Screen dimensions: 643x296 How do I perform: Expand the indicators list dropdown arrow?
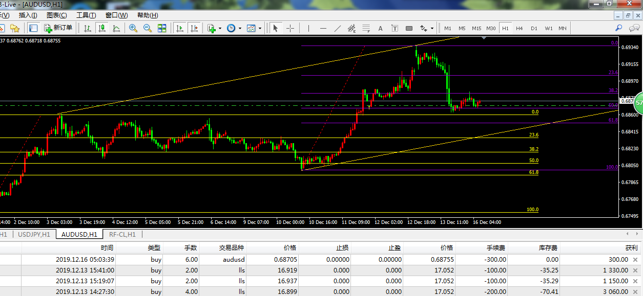coord(220,29)
